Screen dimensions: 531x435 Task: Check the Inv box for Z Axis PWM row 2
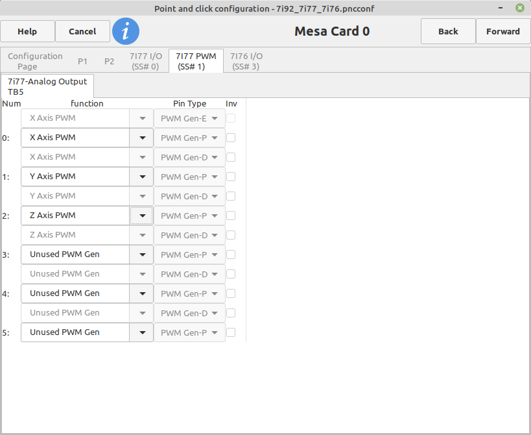231,216
